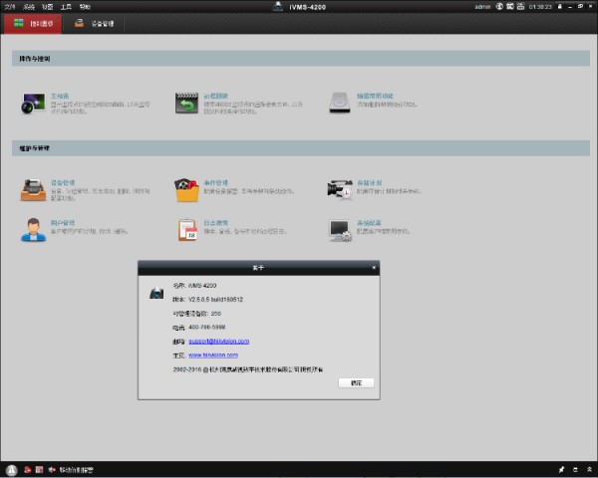Click the Main View camera monitor icon

[x=33, y=103]
